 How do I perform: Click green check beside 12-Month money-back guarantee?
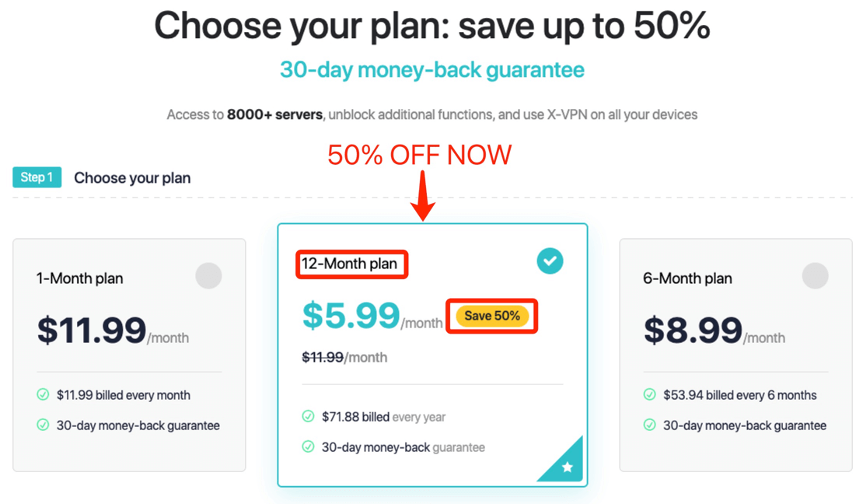pyautogui.click(x=308, y=446)
